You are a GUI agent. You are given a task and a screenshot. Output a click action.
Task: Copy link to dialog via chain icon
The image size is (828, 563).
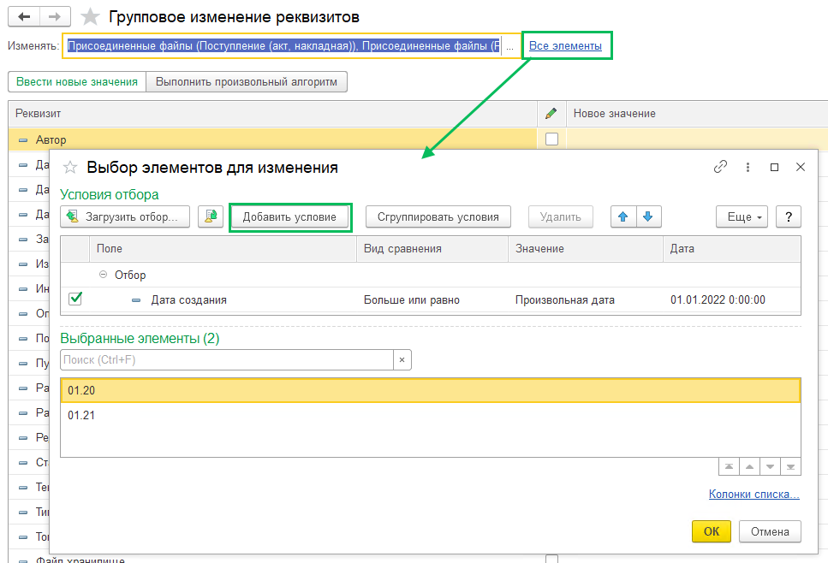pos(720,167)
